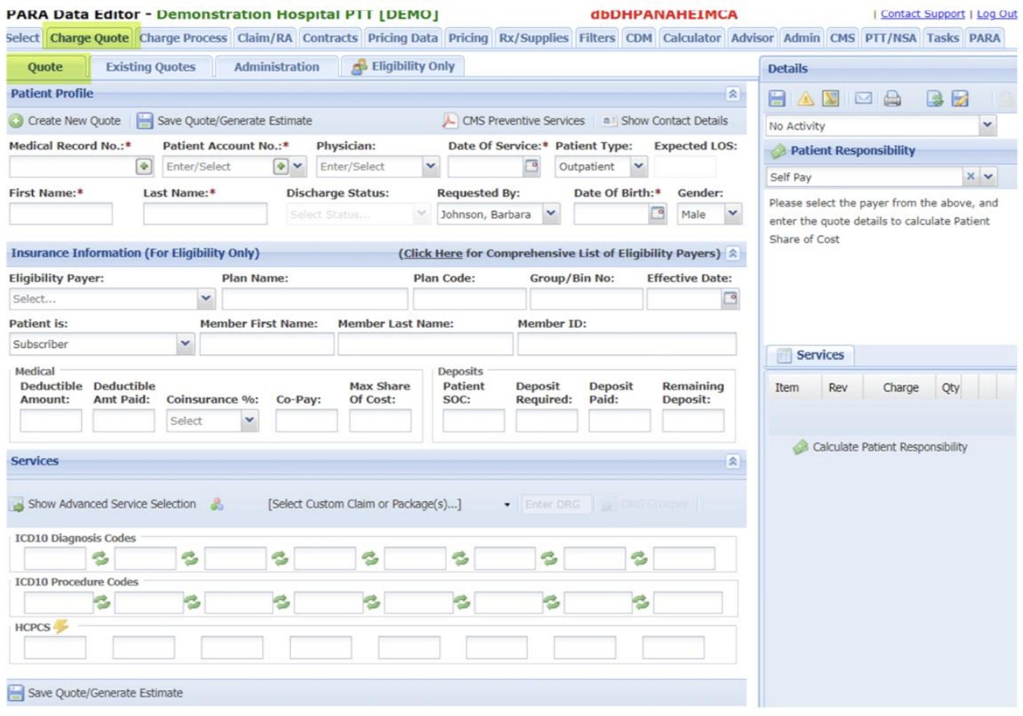Click the last ICD10 Diagnosis Codes refresh icon
Screen dimensions: 1023x716
coord(639,559)
